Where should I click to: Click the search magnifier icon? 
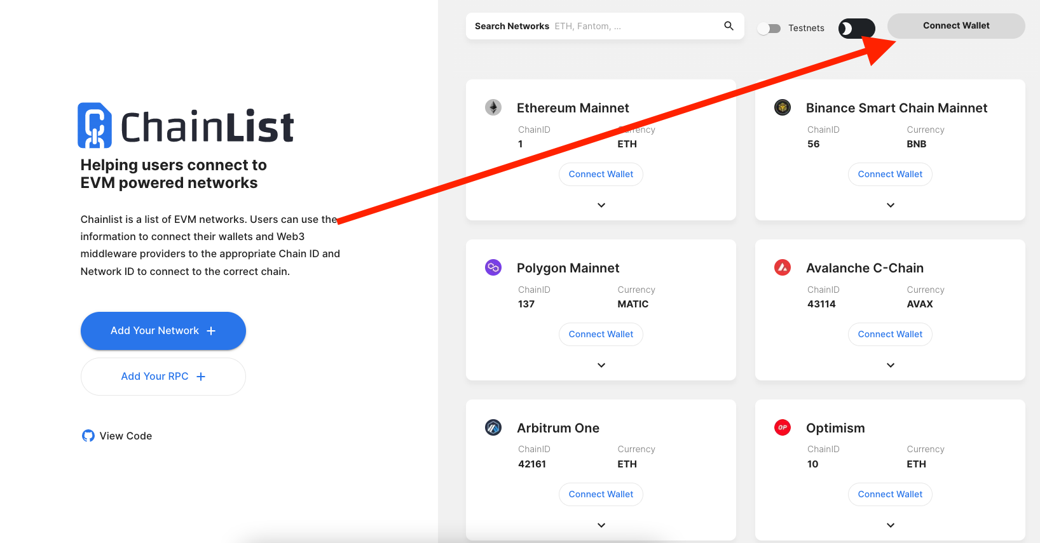(x=729, y=26)
